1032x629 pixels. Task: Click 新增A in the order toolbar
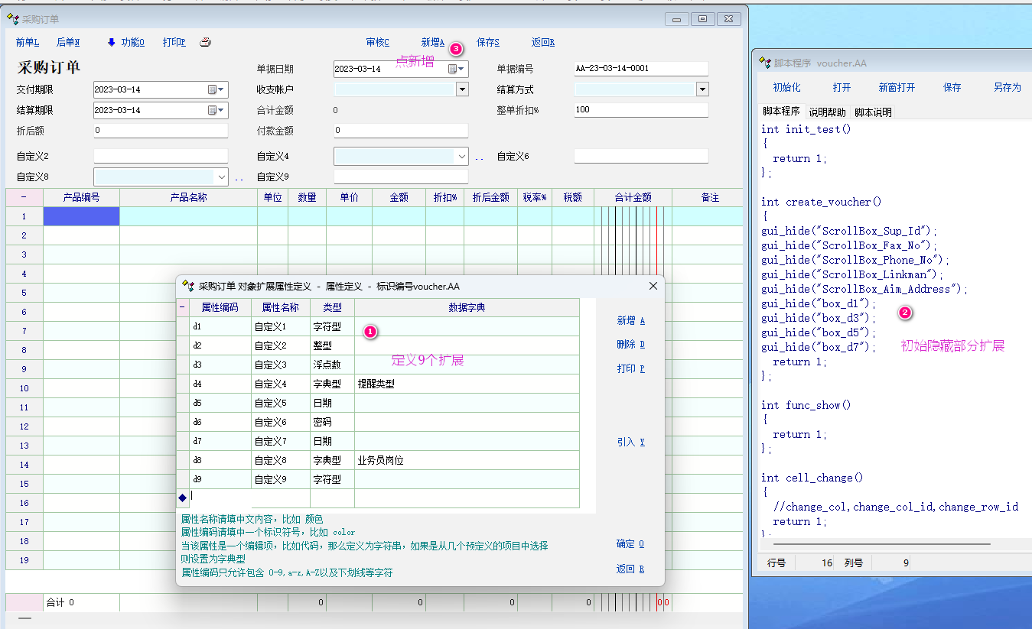[432, 43]
